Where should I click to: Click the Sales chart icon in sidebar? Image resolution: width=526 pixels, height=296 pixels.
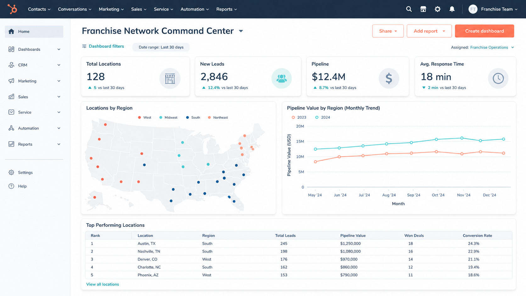tap(11, 97)
